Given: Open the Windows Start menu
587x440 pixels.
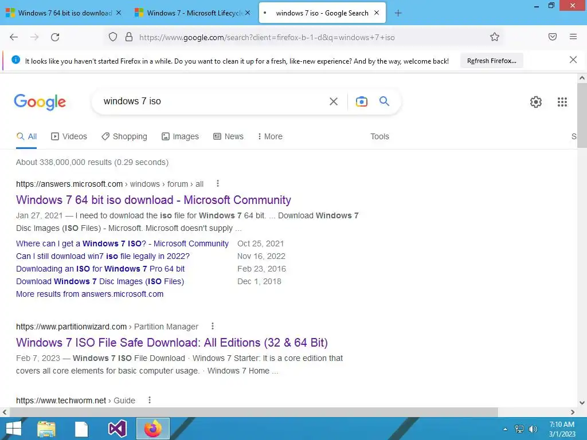Looking at the screenshot, I should (14, 429).
